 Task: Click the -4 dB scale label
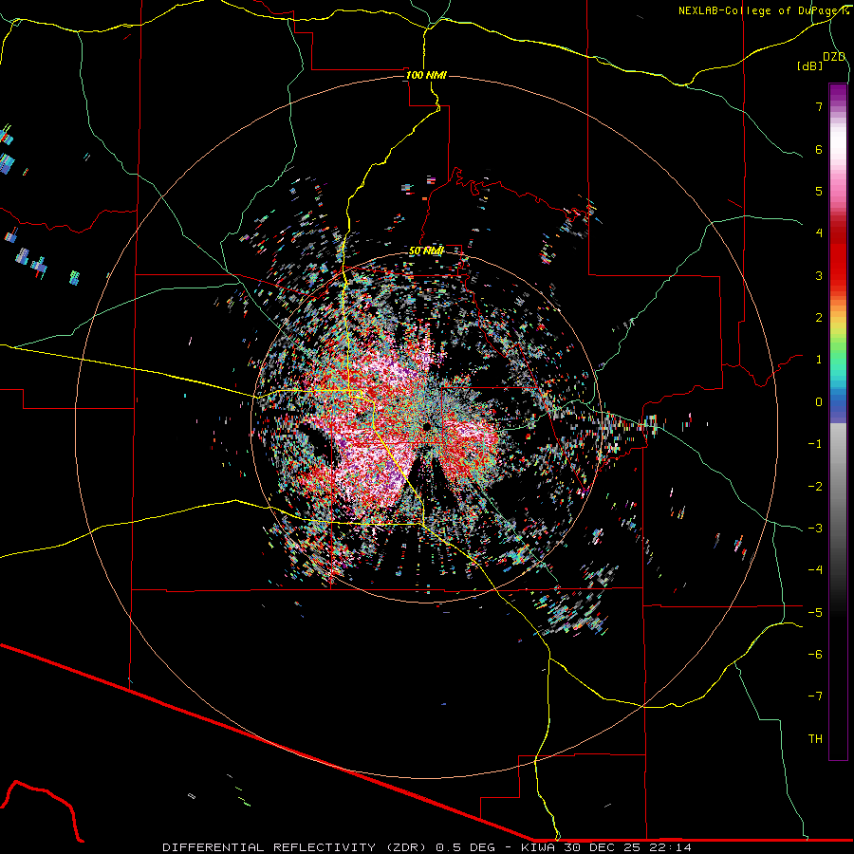(815, 570)
